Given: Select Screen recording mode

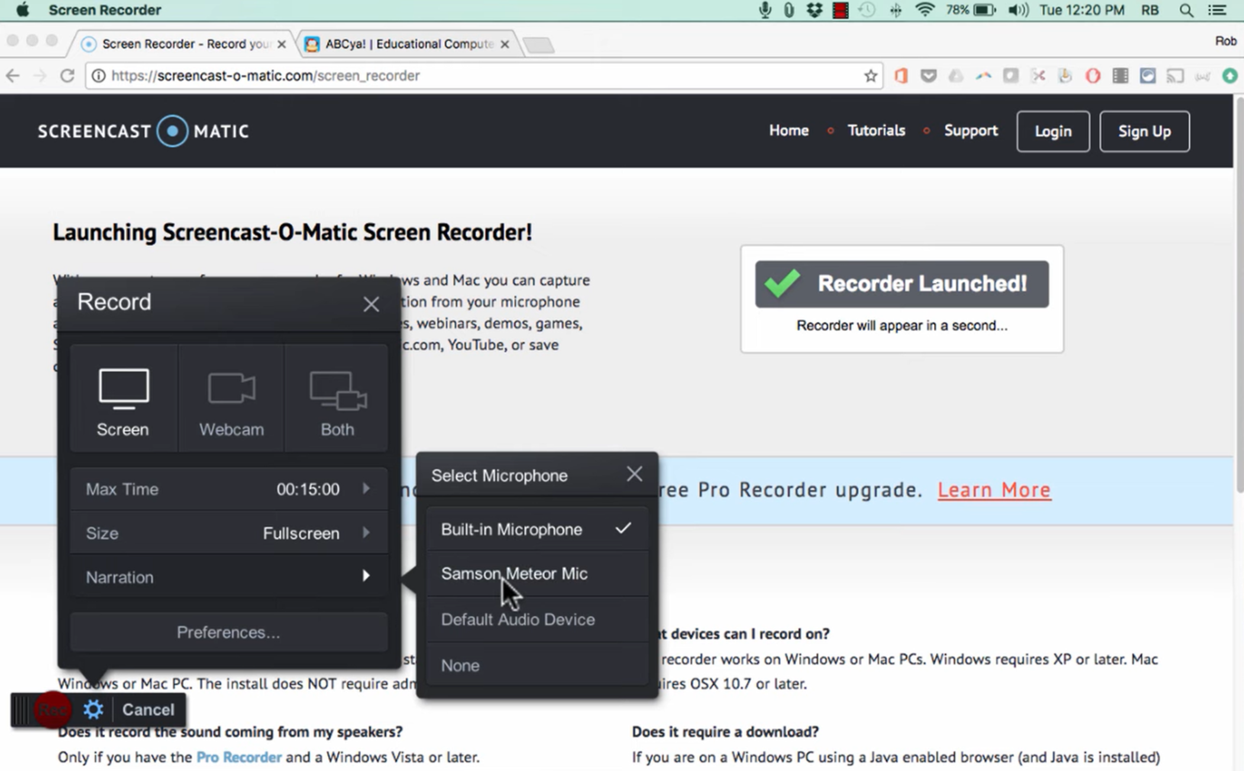Looking at the screenshot, I should [122, 399].
